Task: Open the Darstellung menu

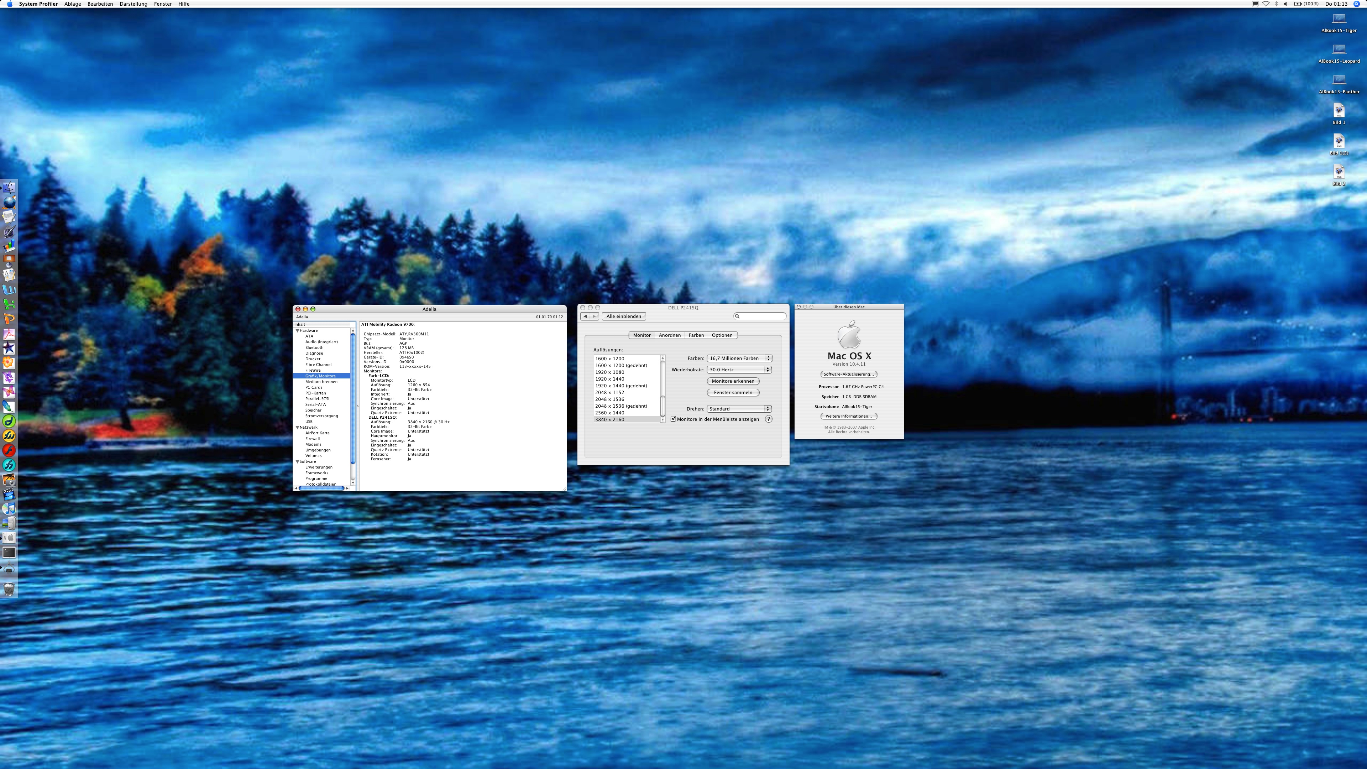Action: tap(133, 4)
